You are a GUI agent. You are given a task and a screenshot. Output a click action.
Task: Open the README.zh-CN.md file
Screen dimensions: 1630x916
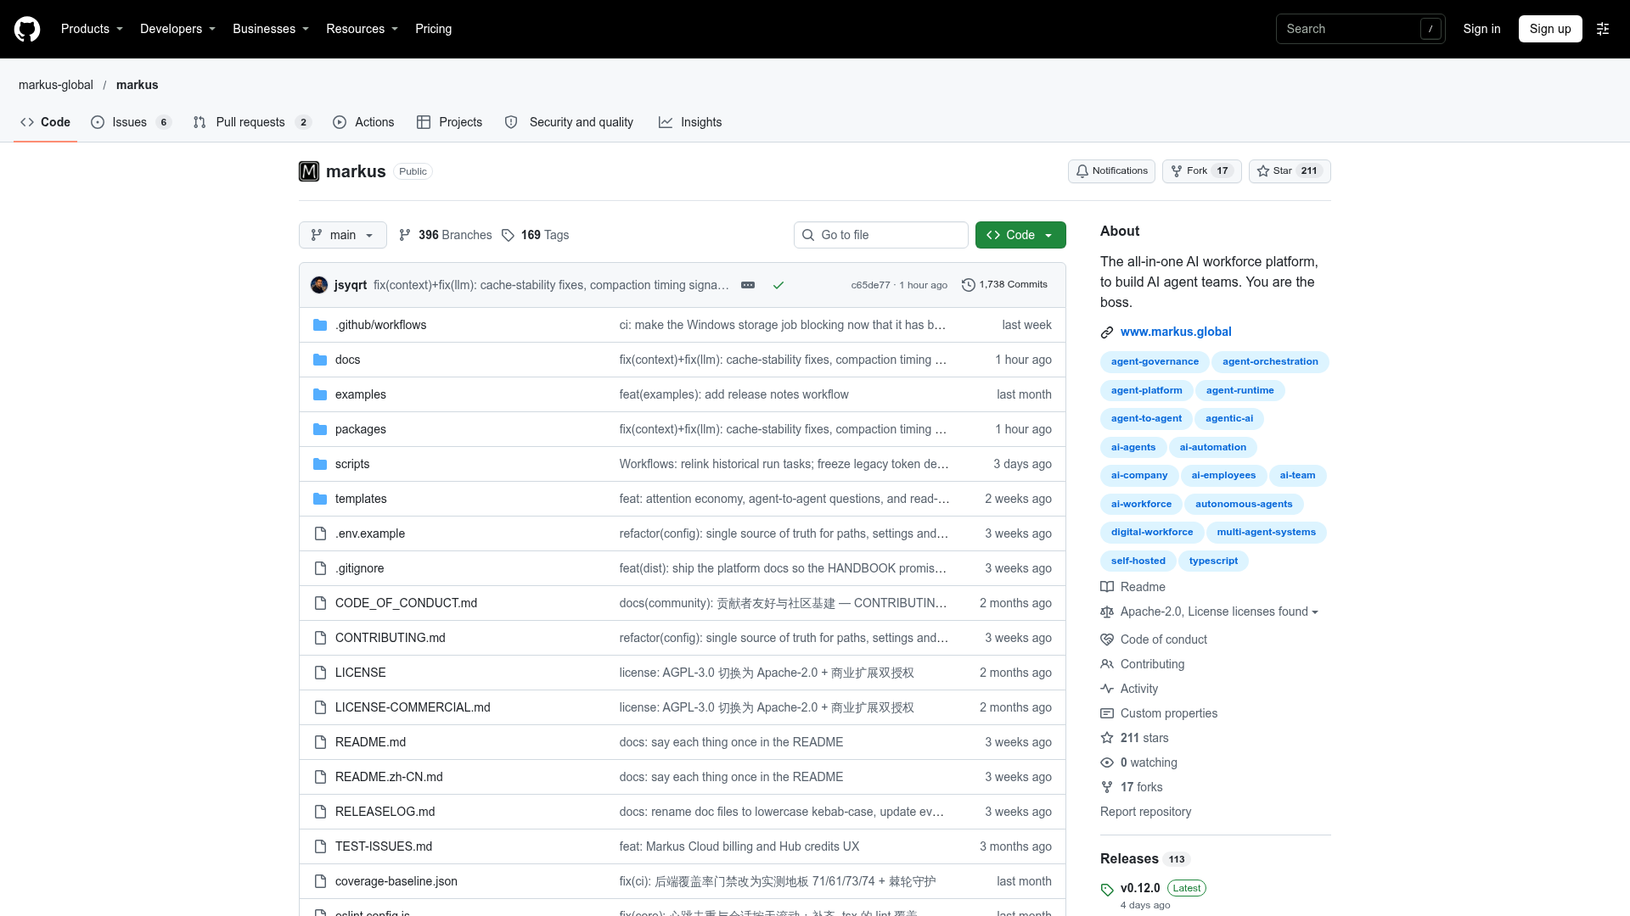pos(389,777)
